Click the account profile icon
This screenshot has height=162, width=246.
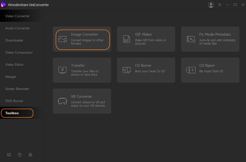(x=211, y=5)
